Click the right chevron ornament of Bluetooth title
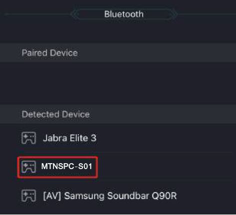 tap(173, 14)
